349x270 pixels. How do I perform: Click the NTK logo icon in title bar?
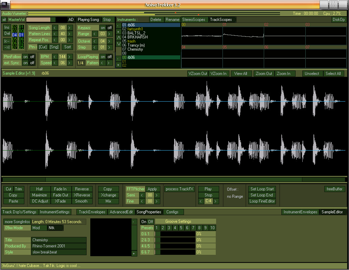(4, 5)
